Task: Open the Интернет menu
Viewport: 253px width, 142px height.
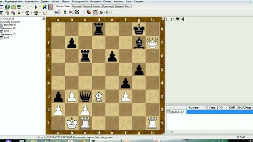Action: tap(95, 2)
